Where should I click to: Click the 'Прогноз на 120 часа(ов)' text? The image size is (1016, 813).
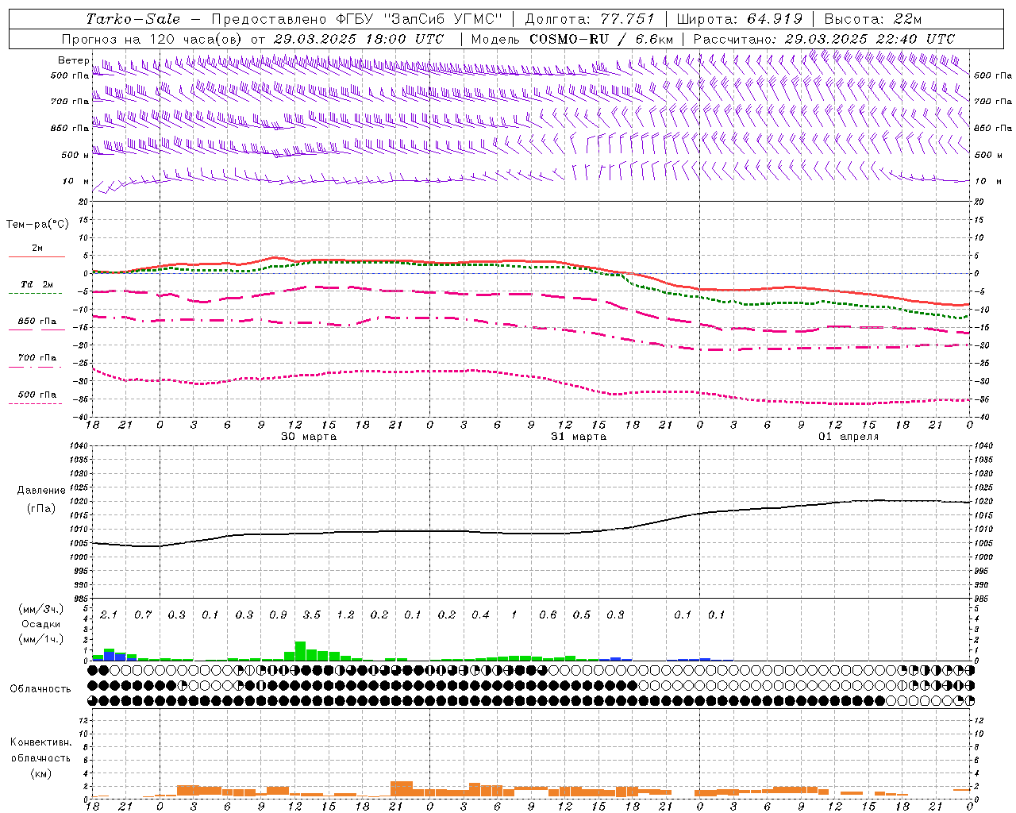[152, 39]
